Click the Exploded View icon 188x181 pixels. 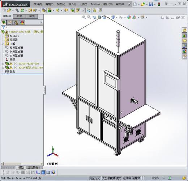coord(78,10)
